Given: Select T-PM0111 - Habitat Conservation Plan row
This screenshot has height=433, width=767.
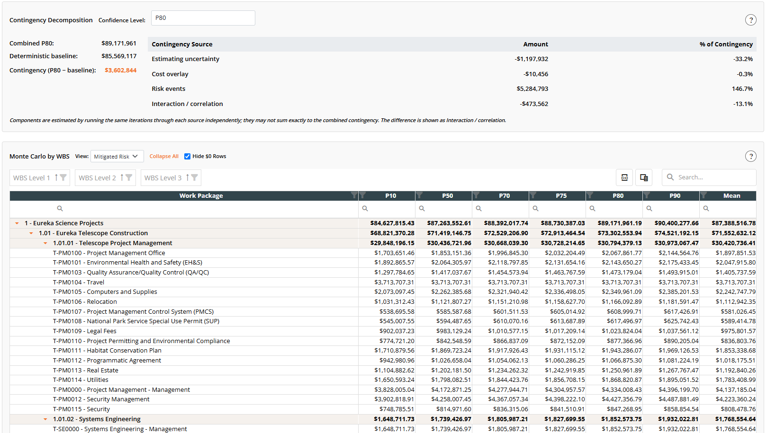Looking at the screenshot, I should (383, 351).
